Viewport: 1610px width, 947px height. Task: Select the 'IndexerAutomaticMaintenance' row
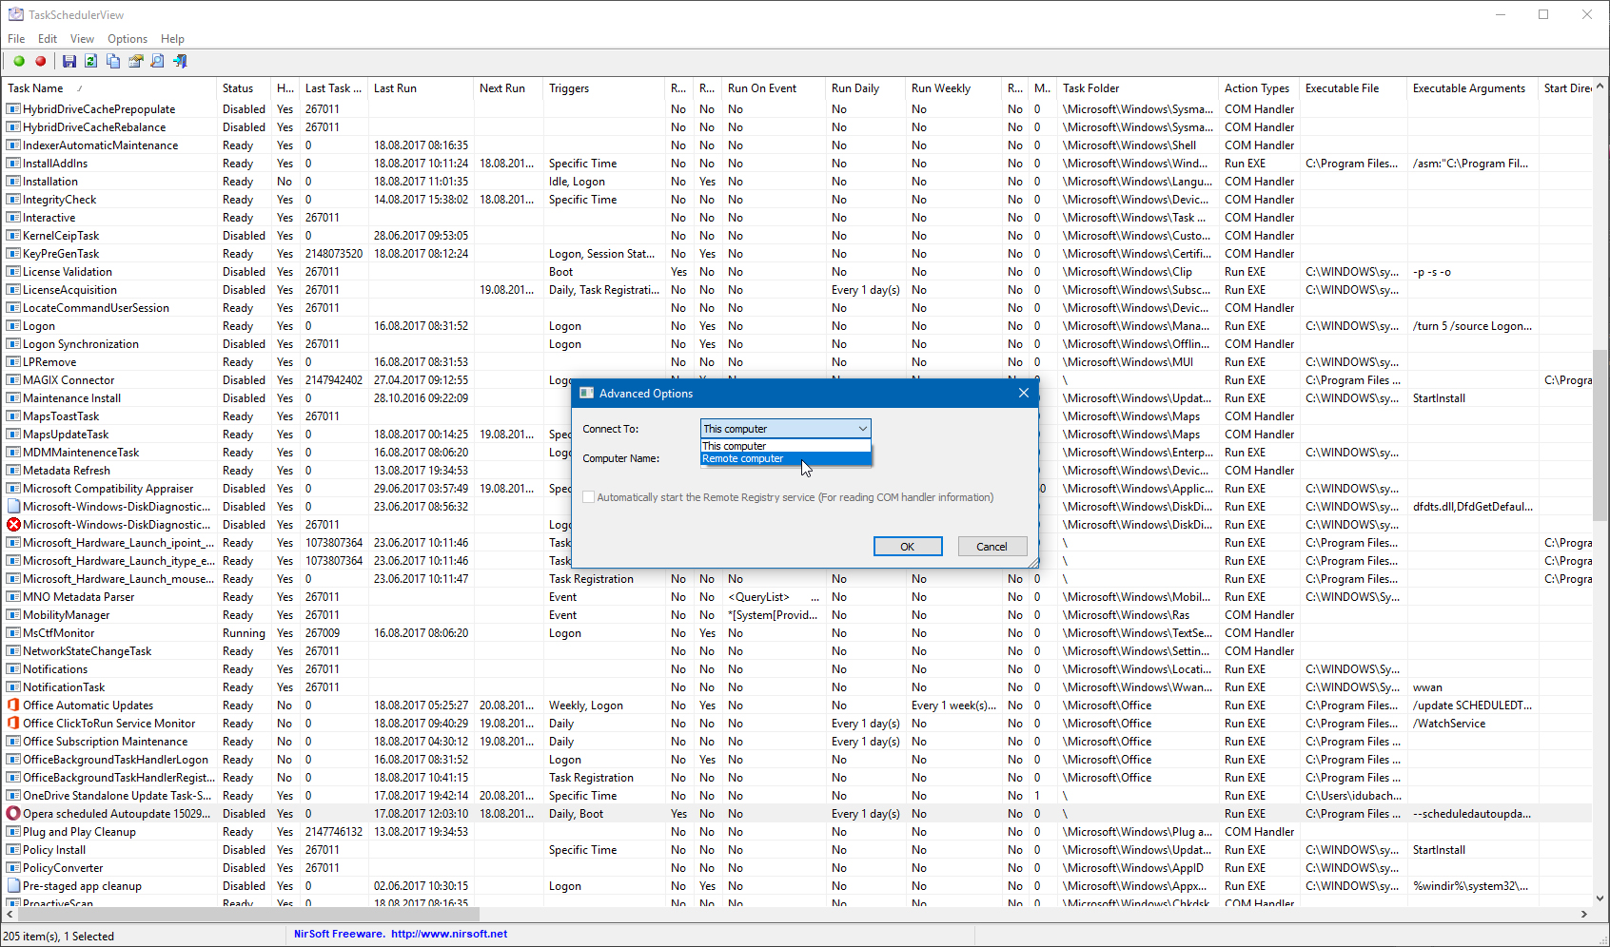[x=797, y=145]
